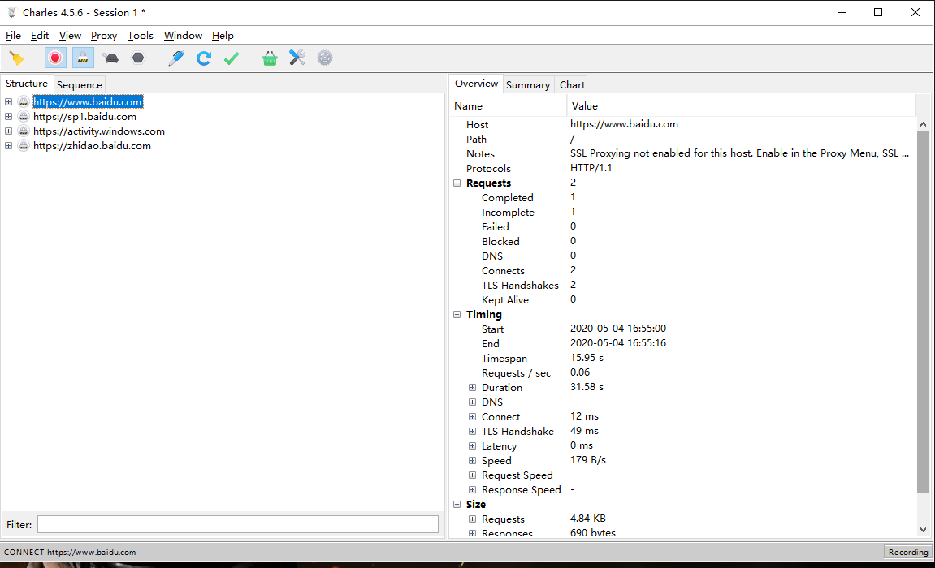Switch to the Chart tab
The height and width of the screenshot is (568, 935).
(x=572, y=84)
